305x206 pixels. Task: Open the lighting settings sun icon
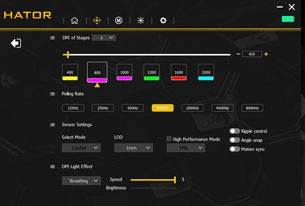141,21
